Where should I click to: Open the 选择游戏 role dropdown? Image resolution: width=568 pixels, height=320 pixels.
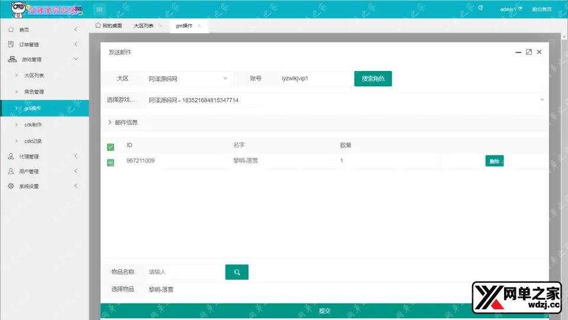tap(343, 101)
